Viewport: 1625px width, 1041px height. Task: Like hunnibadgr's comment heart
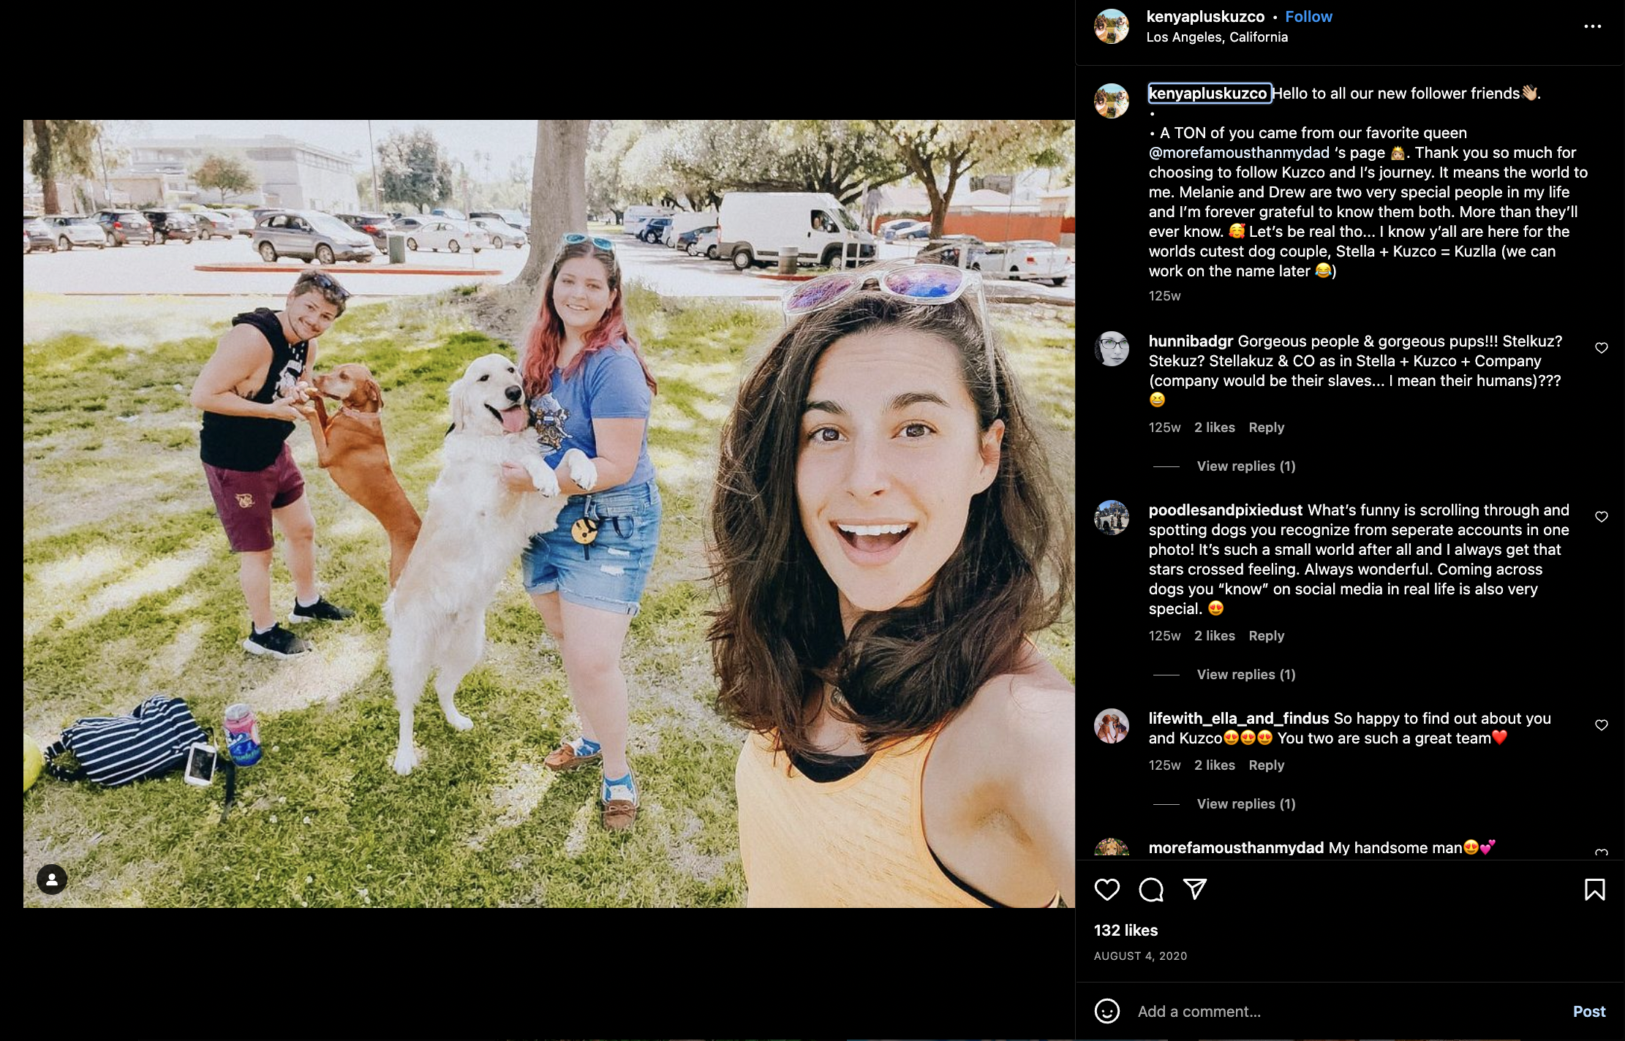click(1601, 348)
